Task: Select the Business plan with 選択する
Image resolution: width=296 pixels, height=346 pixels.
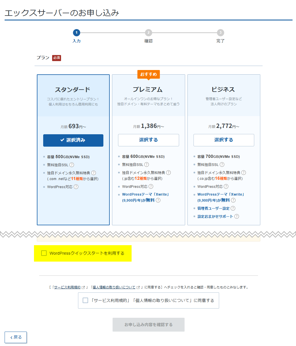Action: (224, 140)
